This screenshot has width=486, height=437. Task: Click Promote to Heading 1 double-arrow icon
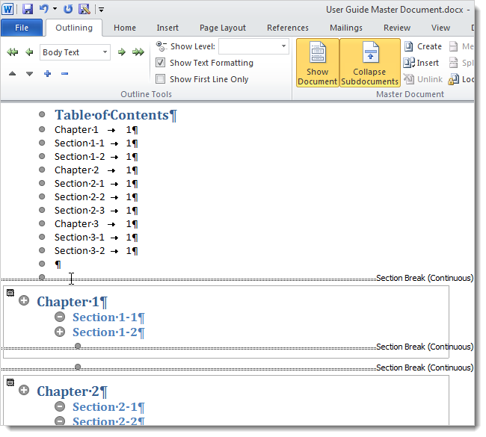(12, 52)
